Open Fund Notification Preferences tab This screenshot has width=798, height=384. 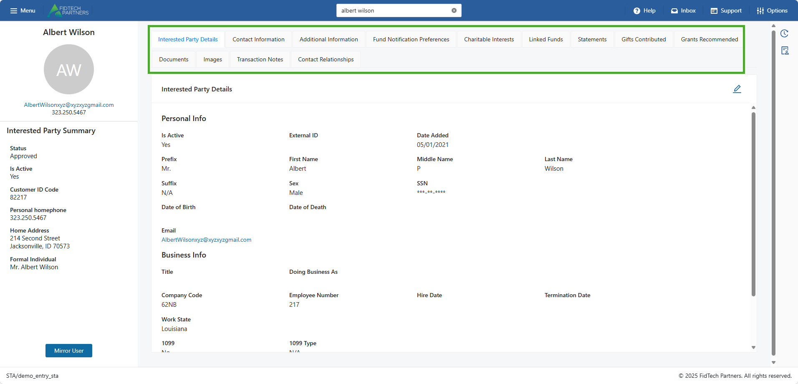[411, 39]
